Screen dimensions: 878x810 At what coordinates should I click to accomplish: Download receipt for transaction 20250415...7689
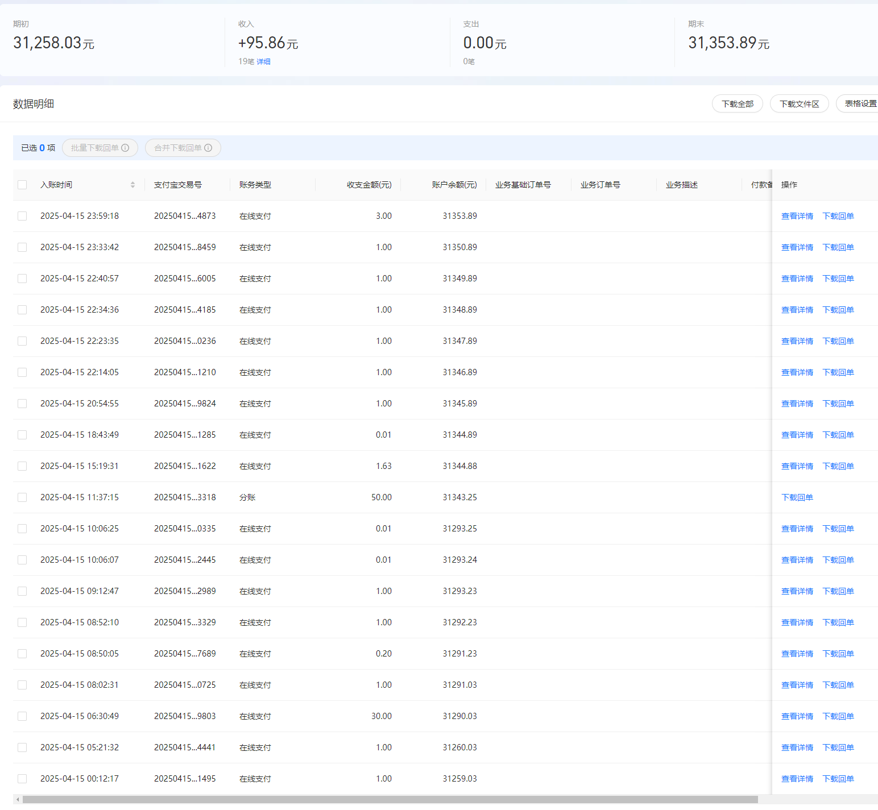(x=838, y=654)
